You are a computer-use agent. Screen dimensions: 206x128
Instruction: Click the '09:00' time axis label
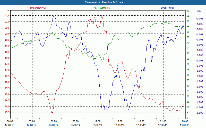click(75, 121)
